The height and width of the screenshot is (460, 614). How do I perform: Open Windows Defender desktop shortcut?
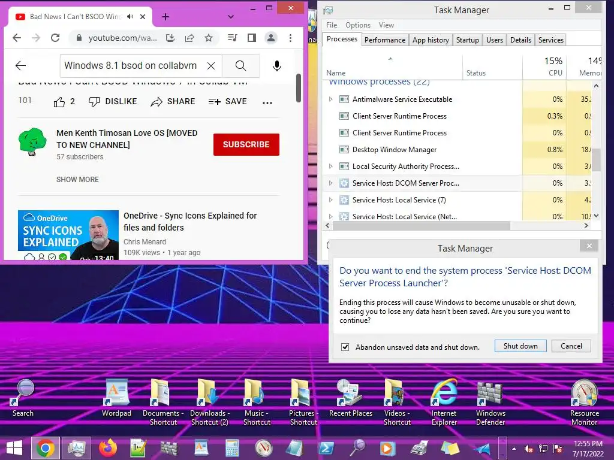coord(490,402)
